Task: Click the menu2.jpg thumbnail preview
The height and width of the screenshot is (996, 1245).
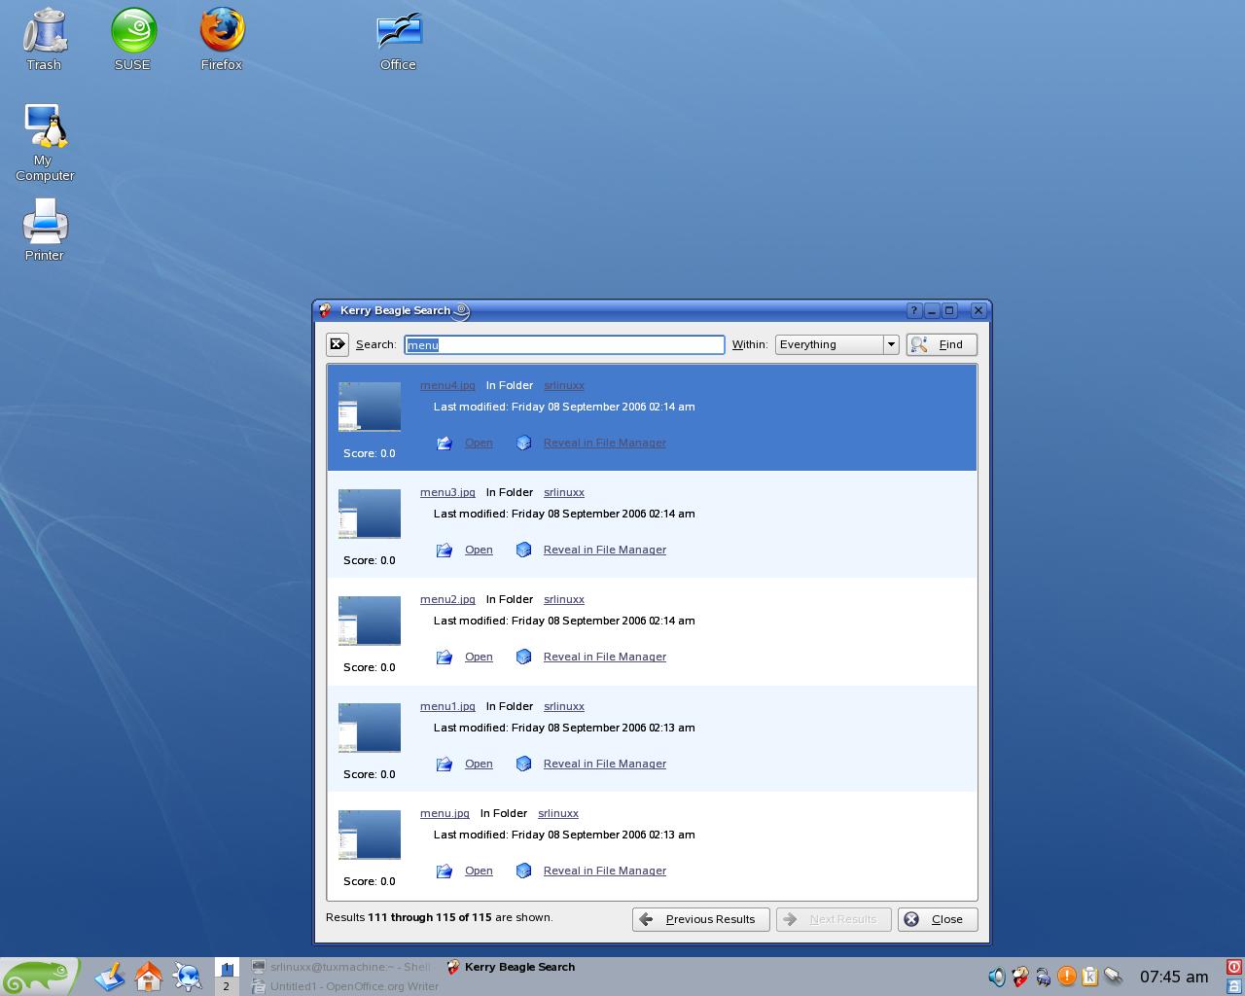Action: pyautogui.click(x=370, y=621)
